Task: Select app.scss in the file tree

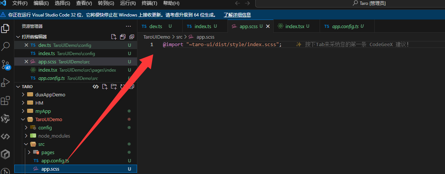Action: tap(76, 169)
